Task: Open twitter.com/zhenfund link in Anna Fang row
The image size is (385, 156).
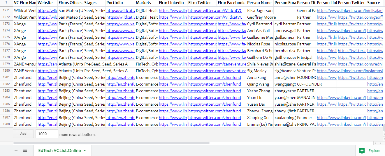Action: 215,77
